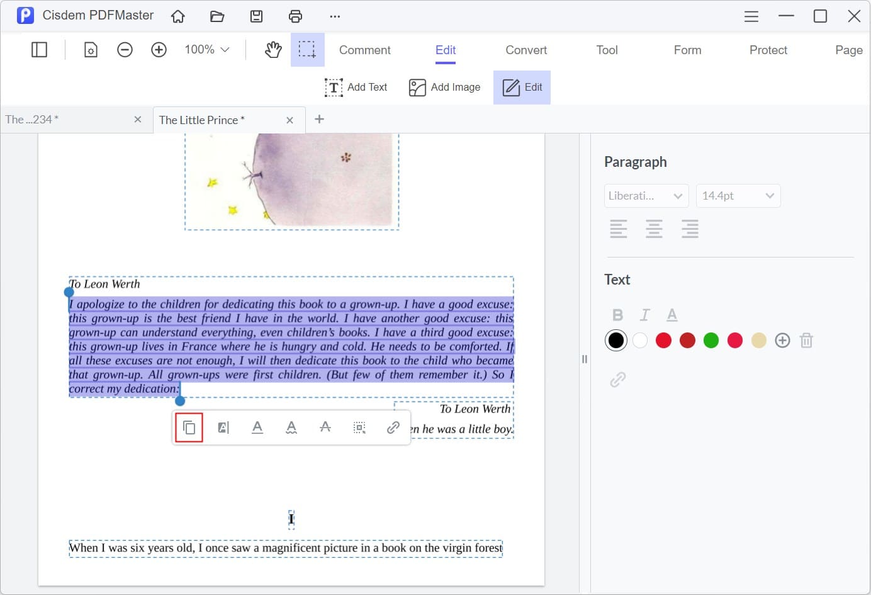
Task: Apply squiggly underline from floating toolbar
Action: tap(291, 428)
